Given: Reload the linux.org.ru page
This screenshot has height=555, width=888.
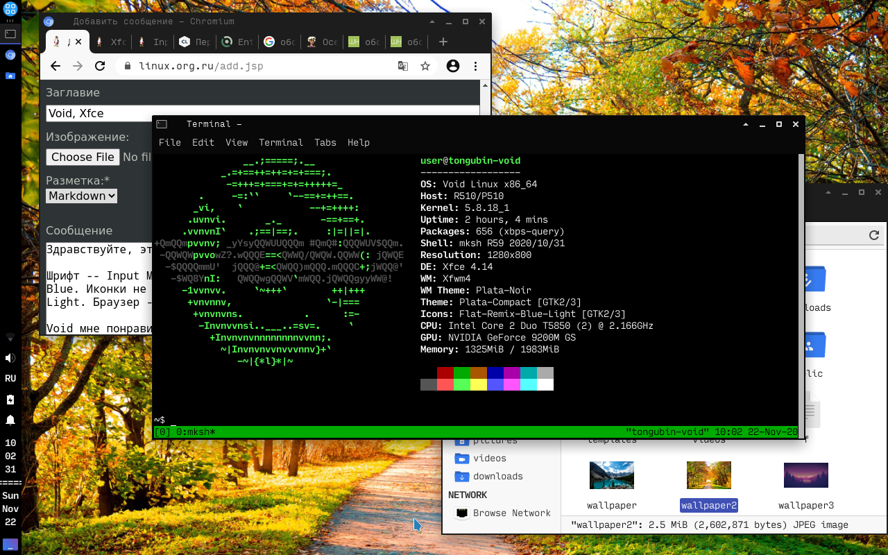Looking at the screenshot, I should pyautogui.click(x=100, y=66).
